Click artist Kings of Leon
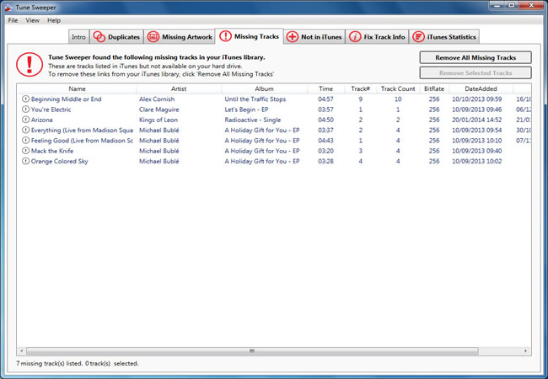This screenshot has height=379, width=548. click(x=158, y=120)
